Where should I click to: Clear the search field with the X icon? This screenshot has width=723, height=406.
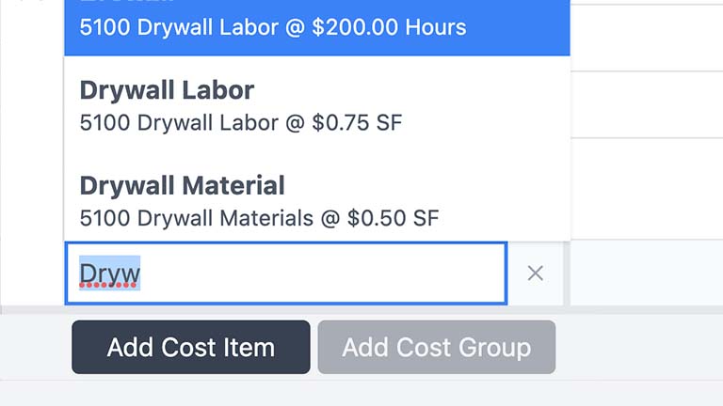click(535, 273)
